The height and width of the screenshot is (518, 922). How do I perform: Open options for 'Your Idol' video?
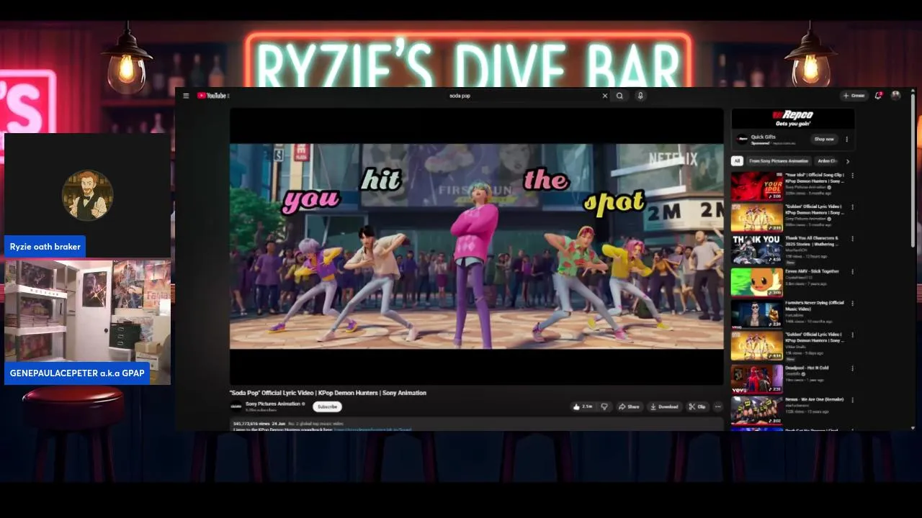(853, 176)
